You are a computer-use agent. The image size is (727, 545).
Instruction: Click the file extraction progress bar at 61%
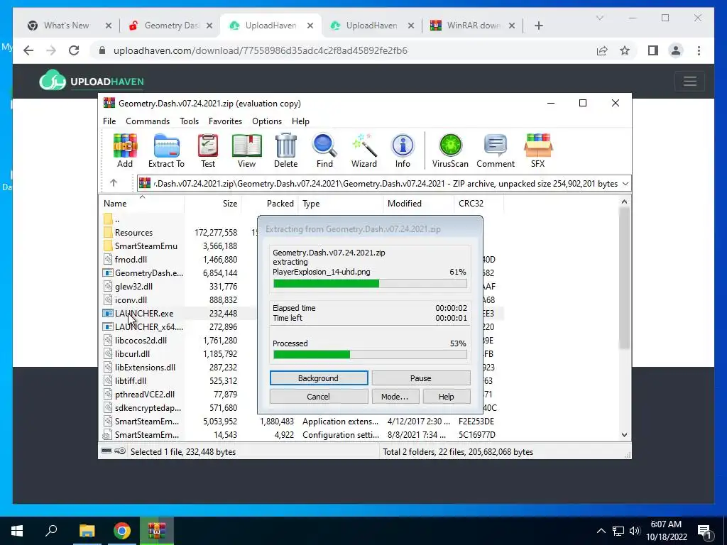click(370, 284)
